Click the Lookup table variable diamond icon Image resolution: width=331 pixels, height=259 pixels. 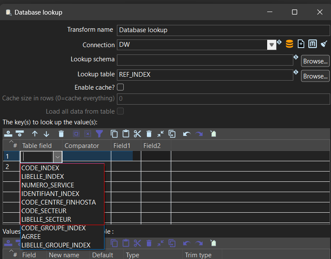[x=296, y=72]
